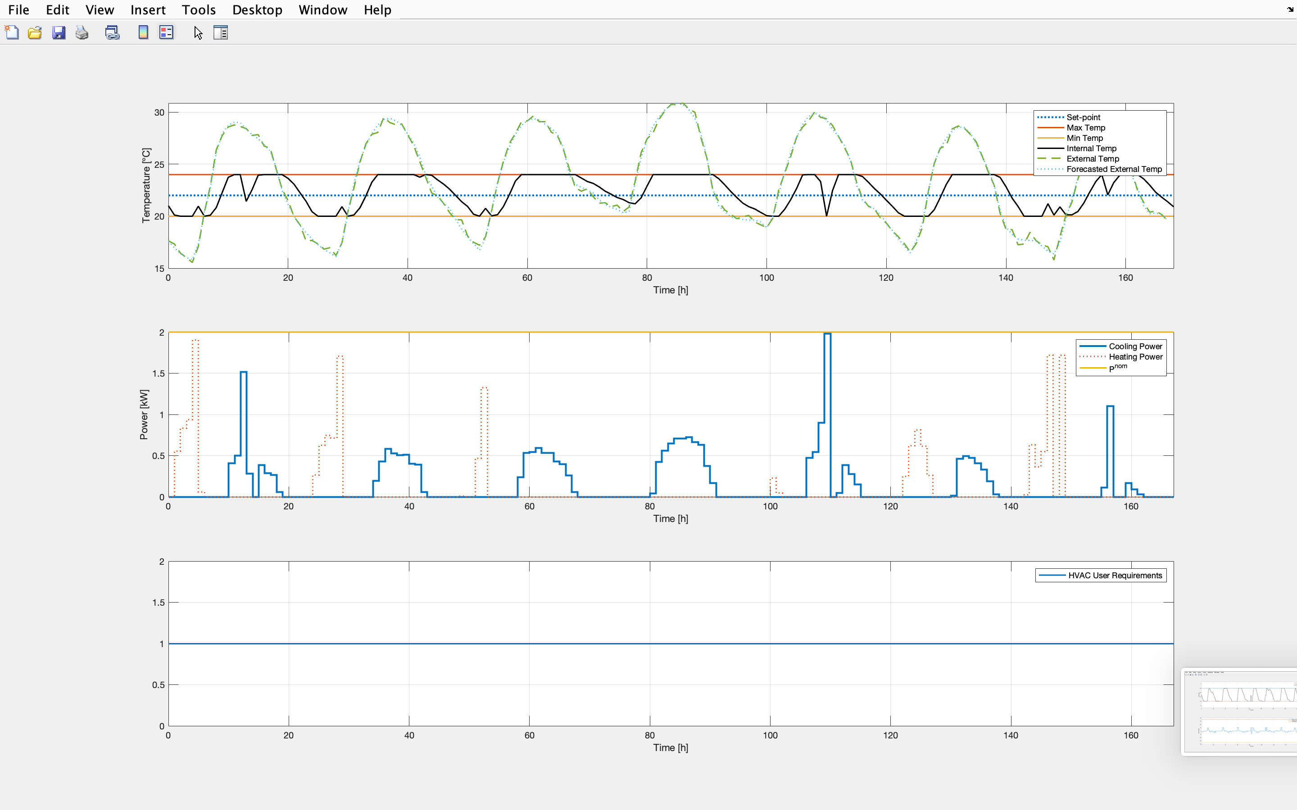Print the figure via printer icon
Viewport: 1297px width, 810px height.
pos(82,33)
